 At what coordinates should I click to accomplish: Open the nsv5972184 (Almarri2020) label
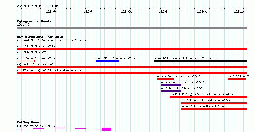point(182,88)
